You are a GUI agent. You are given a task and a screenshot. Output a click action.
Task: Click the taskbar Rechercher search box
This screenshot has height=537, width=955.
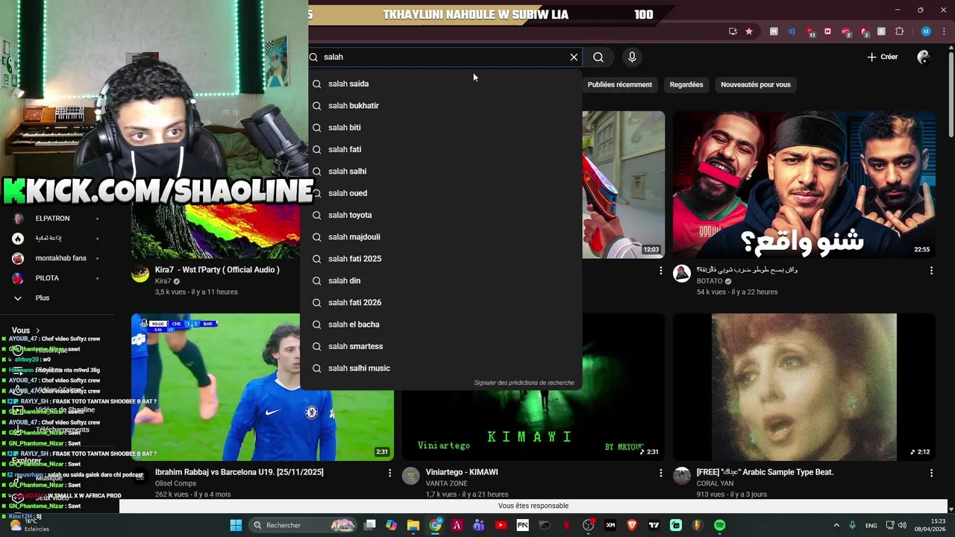point(303,525)
